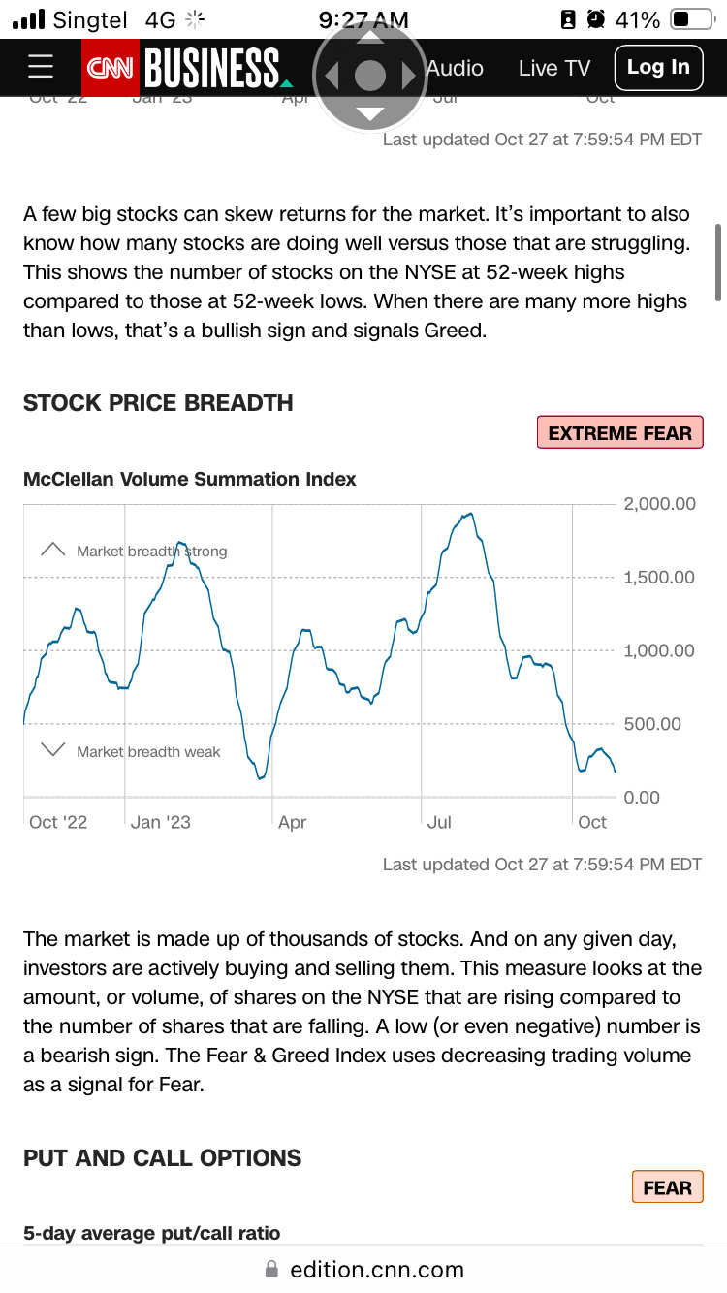Screen dimensions: 727x1293
Task: Click the Log In button
Action: pyautogui.click(x=658, y=67)
